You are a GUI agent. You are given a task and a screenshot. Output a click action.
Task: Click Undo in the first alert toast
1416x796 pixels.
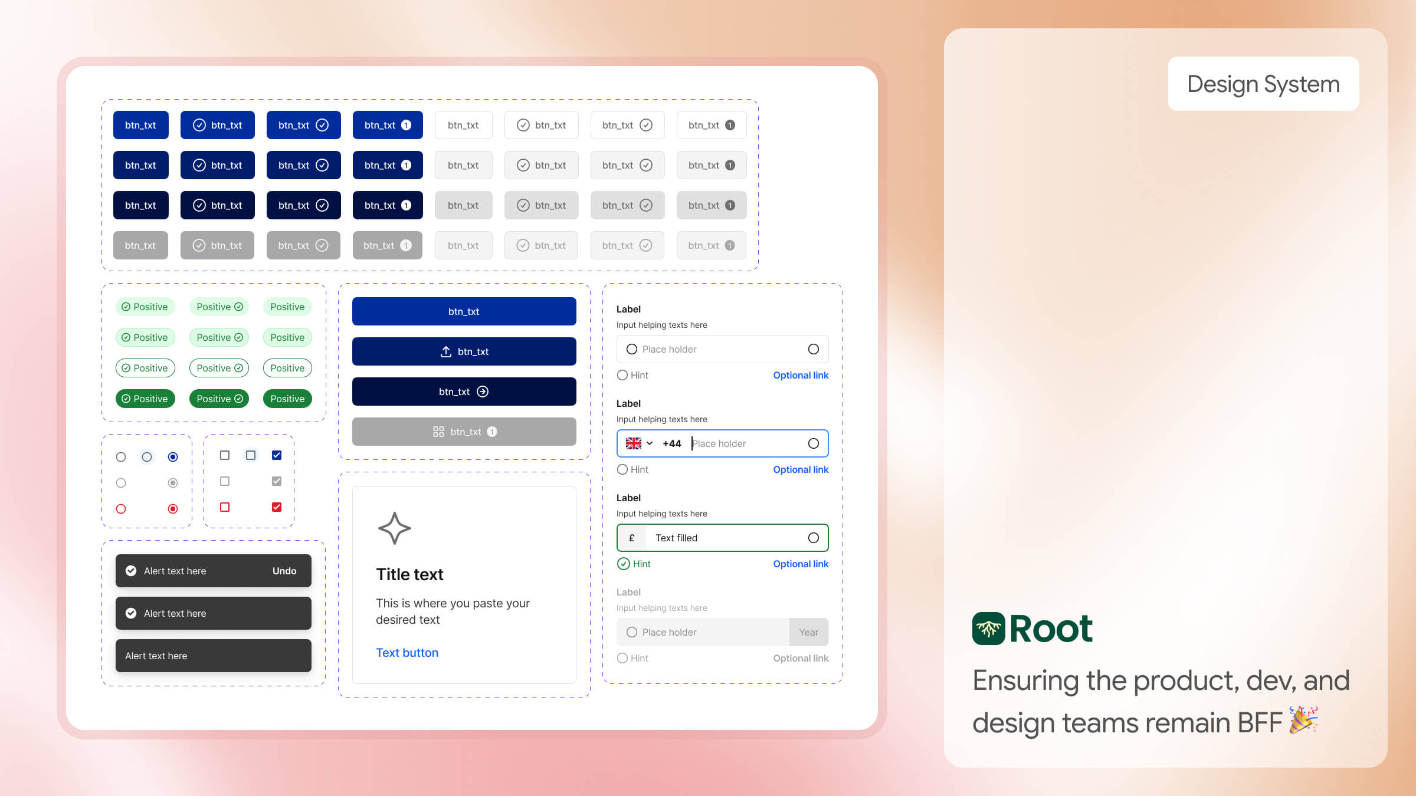[x=284, y=571]
